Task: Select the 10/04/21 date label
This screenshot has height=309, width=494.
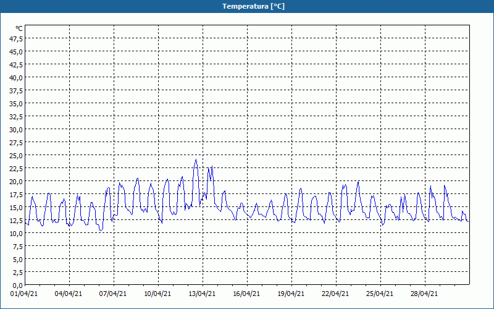Action: (x=157, y=294)
